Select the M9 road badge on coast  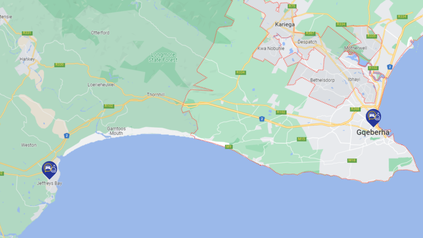(x=228, y=147)
